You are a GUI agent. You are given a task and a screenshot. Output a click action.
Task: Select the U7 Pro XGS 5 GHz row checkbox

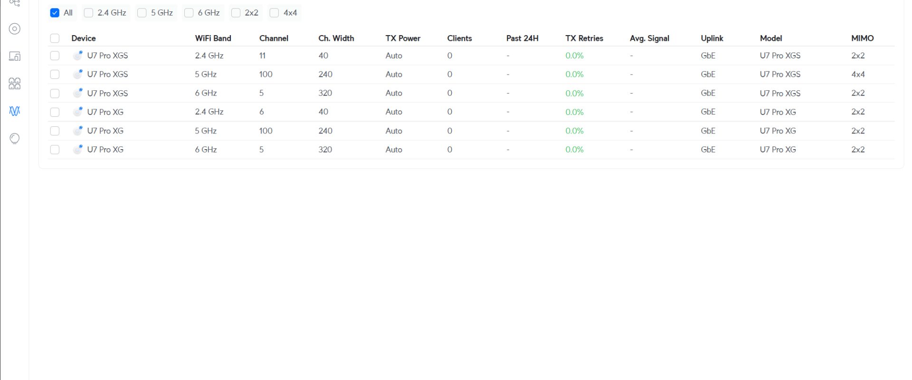[x=55, y=74]
